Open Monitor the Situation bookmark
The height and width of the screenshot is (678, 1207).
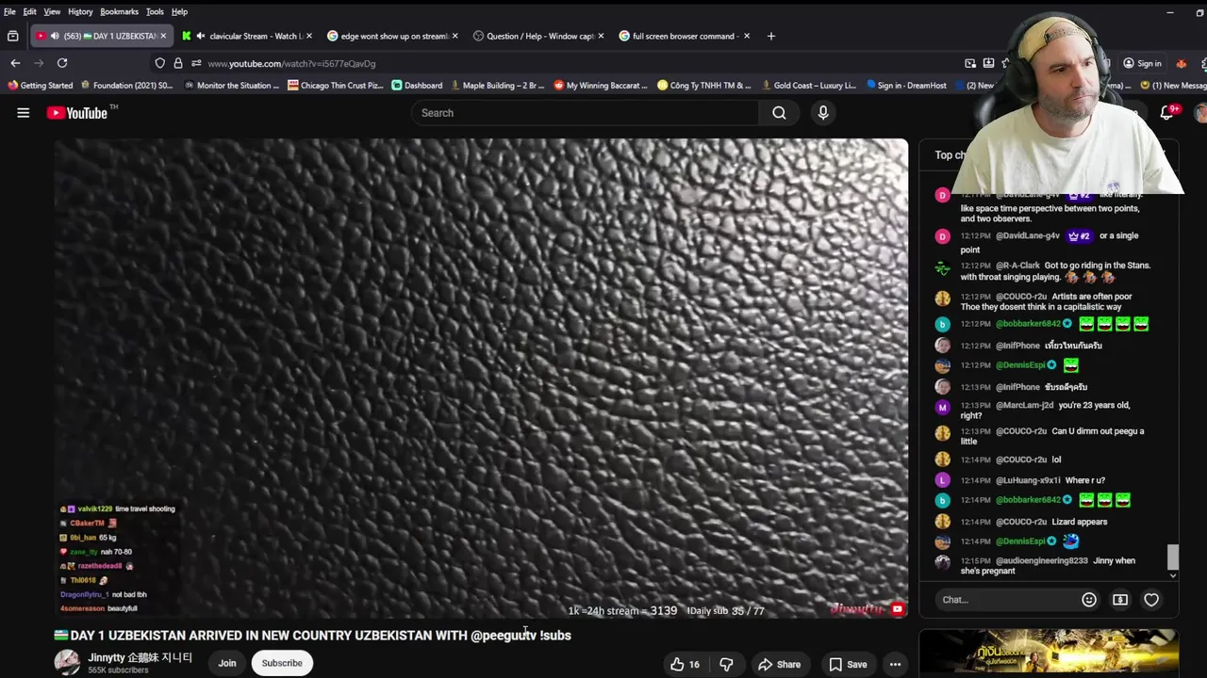coord(232,86)
